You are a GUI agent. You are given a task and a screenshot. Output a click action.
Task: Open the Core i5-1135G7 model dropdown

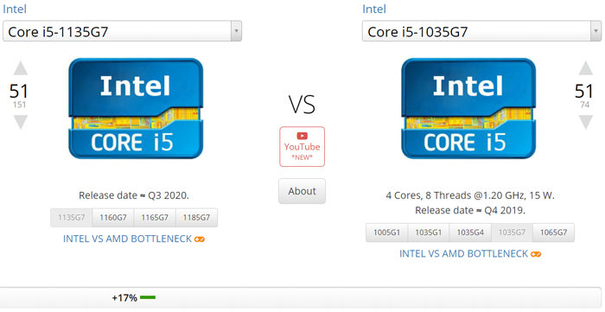(123, 31)
